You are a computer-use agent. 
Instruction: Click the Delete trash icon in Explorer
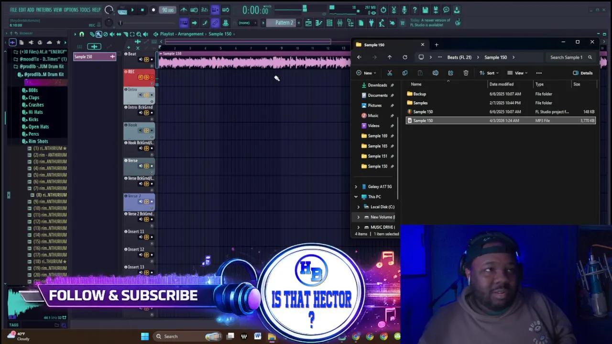point(466,73)
